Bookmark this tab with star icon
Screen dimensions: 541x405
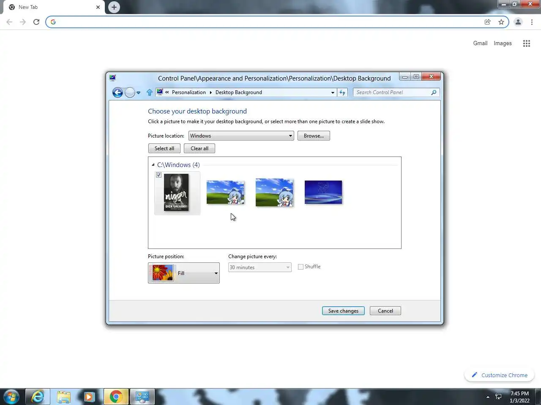[501, 22]
